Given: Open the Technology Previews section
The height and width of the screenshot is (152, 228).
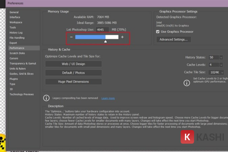Looking at the screenshot, I should click(22, 94).
